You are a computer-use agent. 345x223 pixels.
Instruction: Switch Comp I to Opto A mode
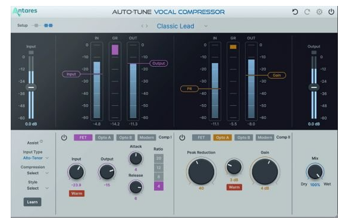pyautogui.click(x=104, y=138)
